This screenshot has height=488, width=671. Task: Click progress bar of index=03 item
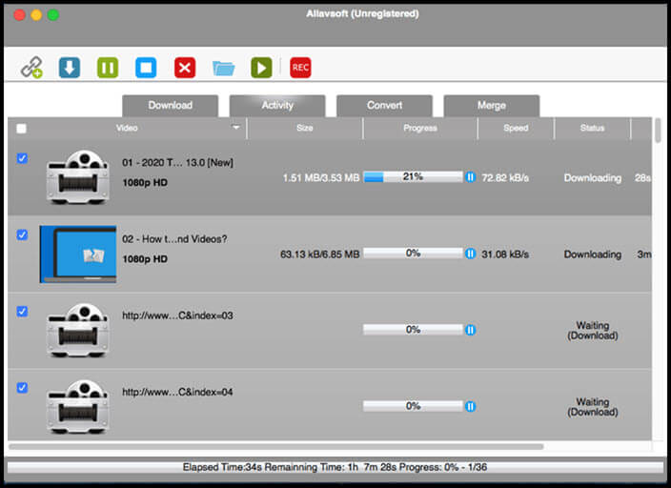(413, 330)
